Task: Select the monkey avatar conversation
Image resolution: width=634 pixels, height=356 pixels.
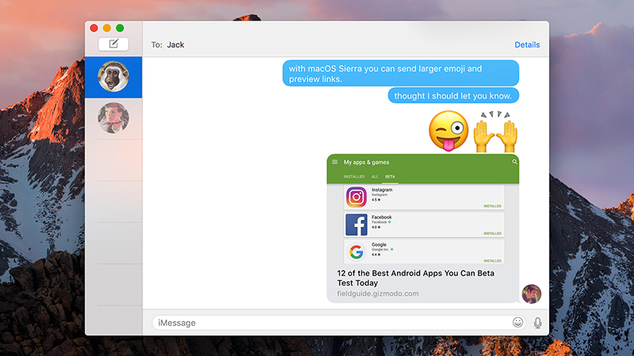Action: pyautogui.click(x=113, y=77)
